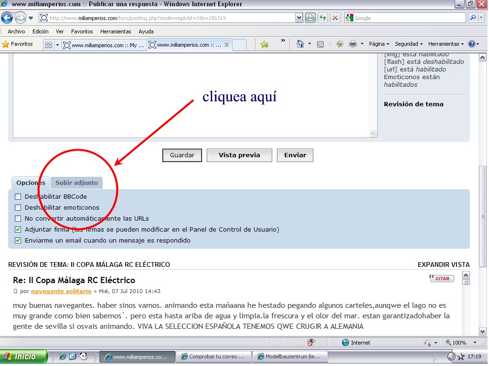489x366 pixels.
Task: Switch to the Subir adjunto tab
Action: click(x=76, y=183)
